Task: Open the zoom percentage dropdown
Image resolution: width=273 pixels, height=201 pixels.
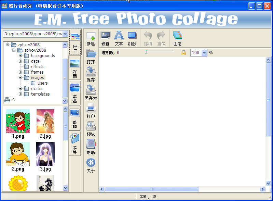Action: point(204,52)
